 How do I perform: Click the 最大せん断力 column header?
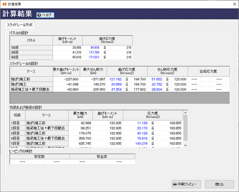pyautogui.click(x=93, y=71)
